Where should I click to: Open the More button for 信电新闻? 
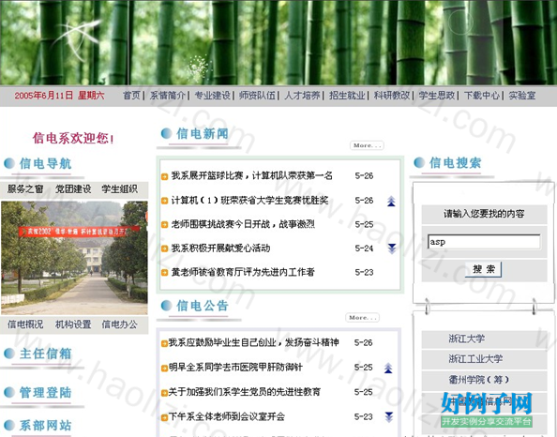pyautogui.click(x=367, y=145)
